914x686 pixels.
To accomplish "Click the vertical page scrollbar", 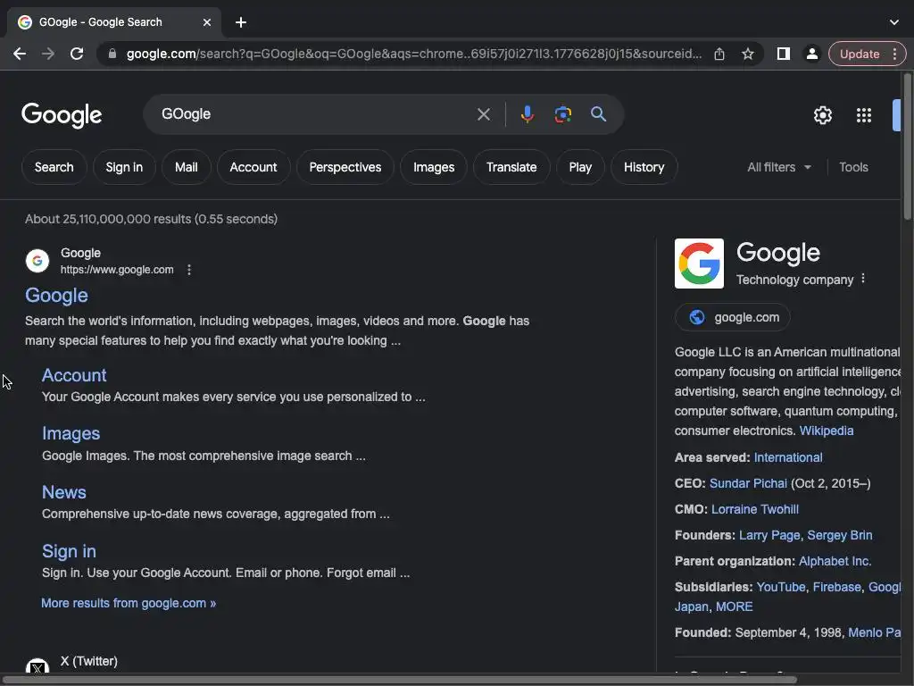I will pyautogui.click(x=907, y=146).
